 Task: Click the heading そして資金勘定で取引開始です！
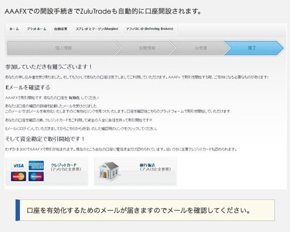pyautogui.click(x=45, y=139)
